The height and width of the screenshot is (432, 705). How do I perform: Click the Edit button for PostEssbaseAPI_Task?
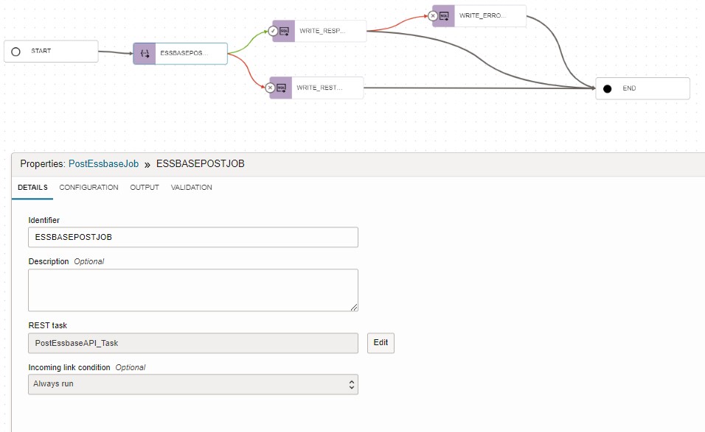pyautogui.click(x=380, y=343)
